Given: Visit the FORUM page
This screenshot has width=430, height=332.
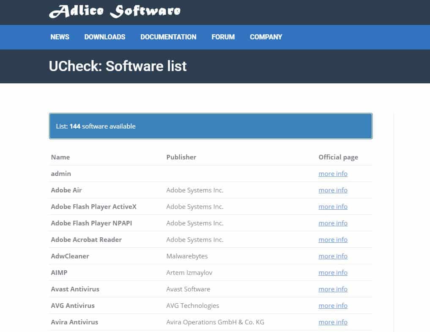Looking at the screenshot, I should coord(223,37).
